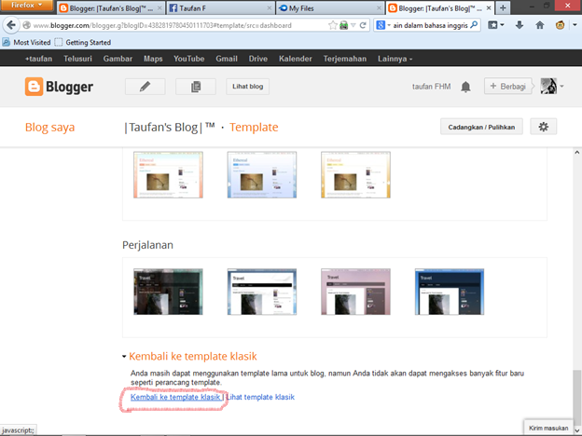The image size is (582, 436).
Task: Open Most Visited bookmarks folder
Action: point(26,42)
